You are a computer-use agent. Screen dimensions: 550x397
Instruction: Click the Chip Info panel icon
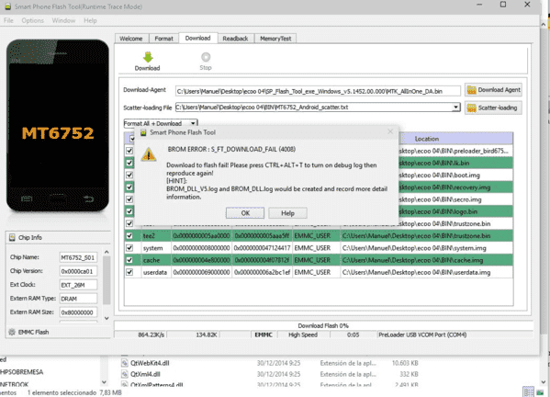coord(12,238)
